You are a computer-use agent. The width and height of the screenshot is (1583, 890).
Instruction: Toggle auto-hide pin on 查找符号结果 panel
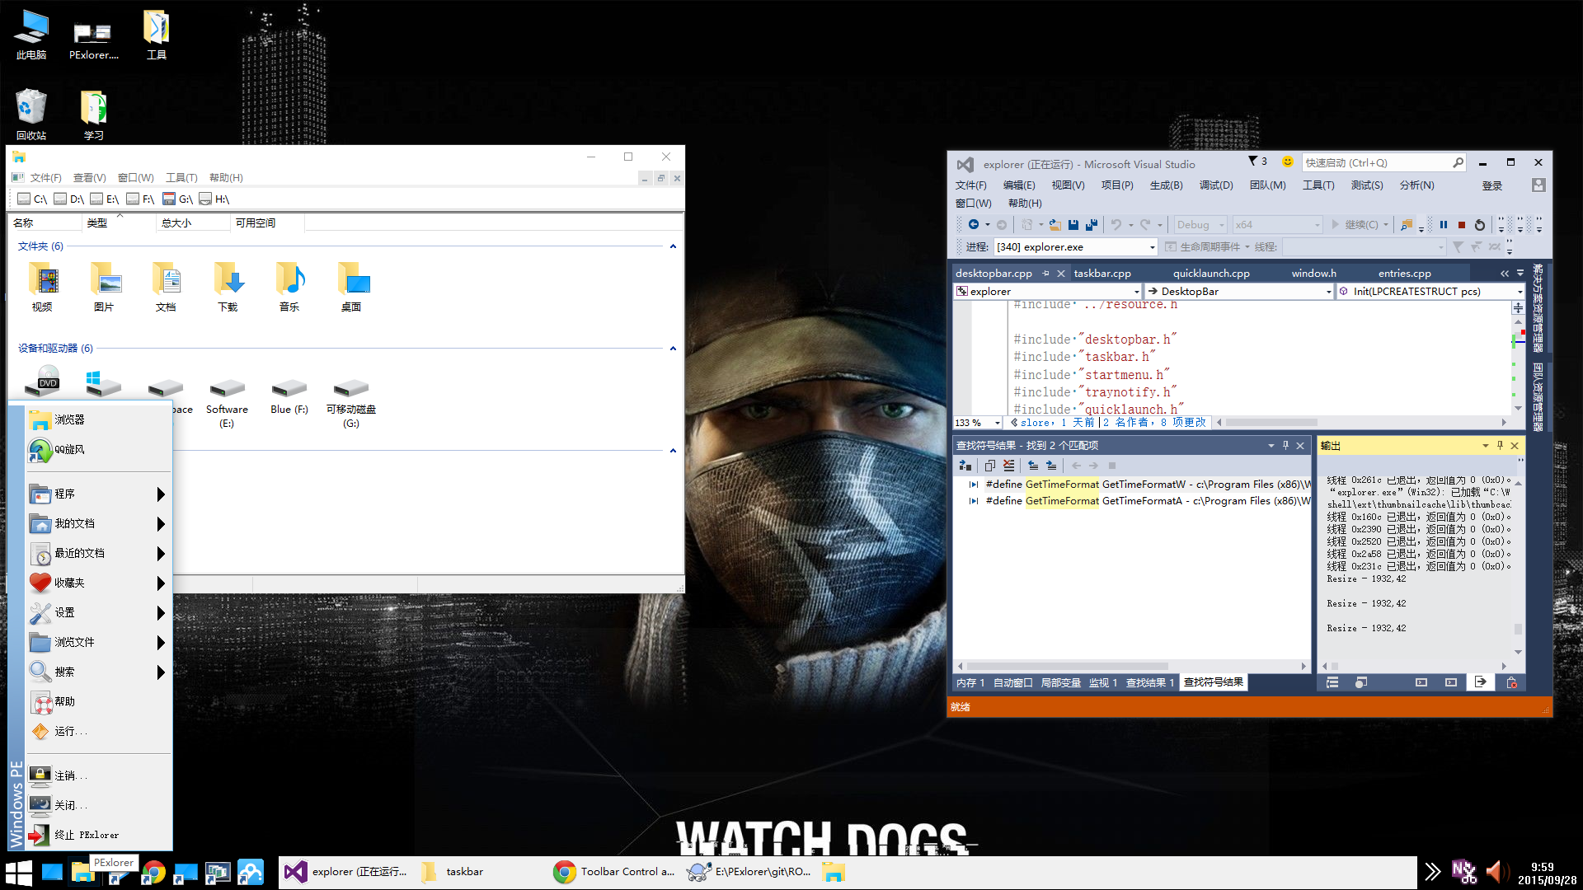pos(1285,445)
